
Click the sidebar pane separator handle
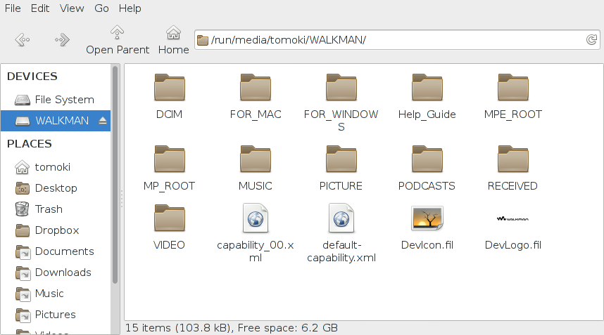(x=122, y=199)
